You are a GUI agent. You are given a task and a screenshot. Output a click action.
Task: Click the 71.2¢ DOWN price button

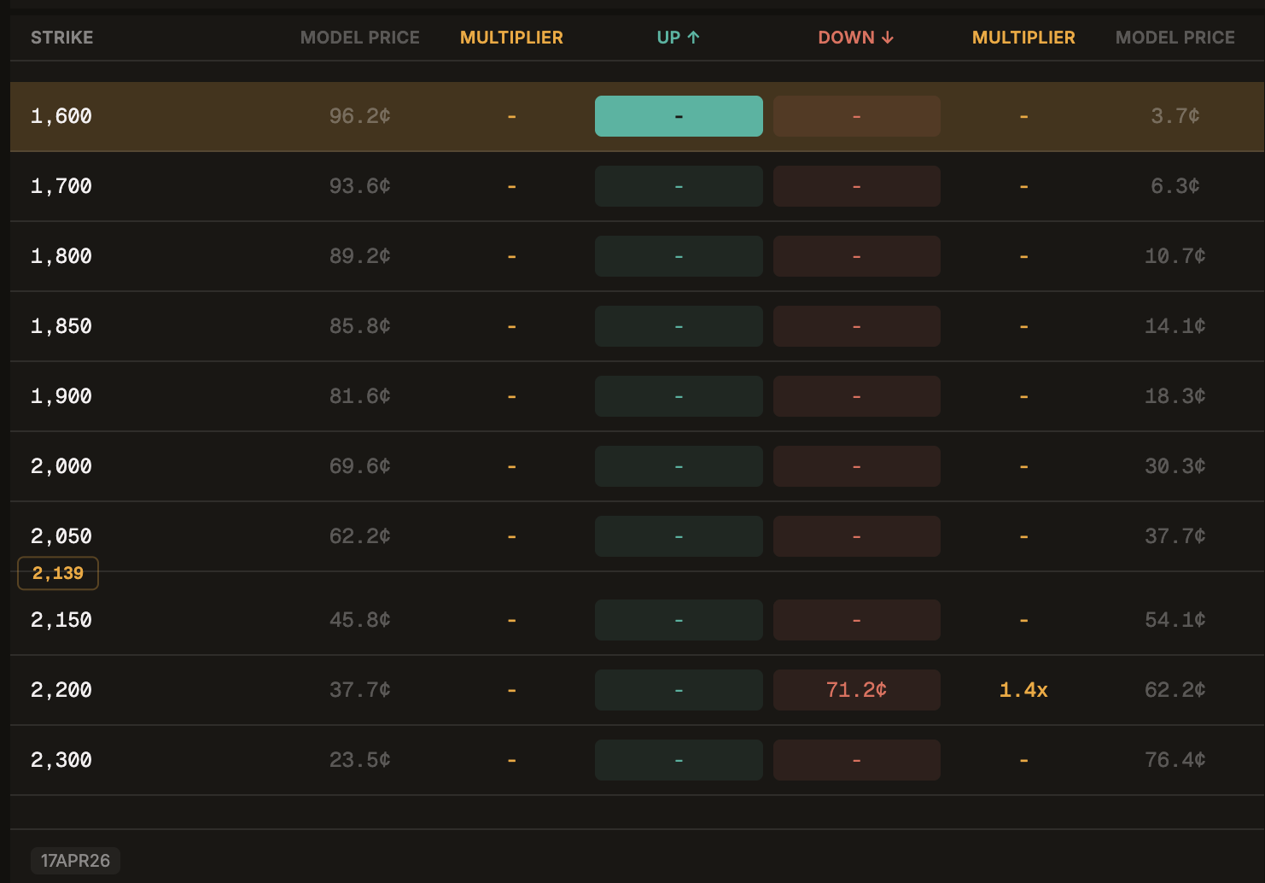tap(857, 690)
